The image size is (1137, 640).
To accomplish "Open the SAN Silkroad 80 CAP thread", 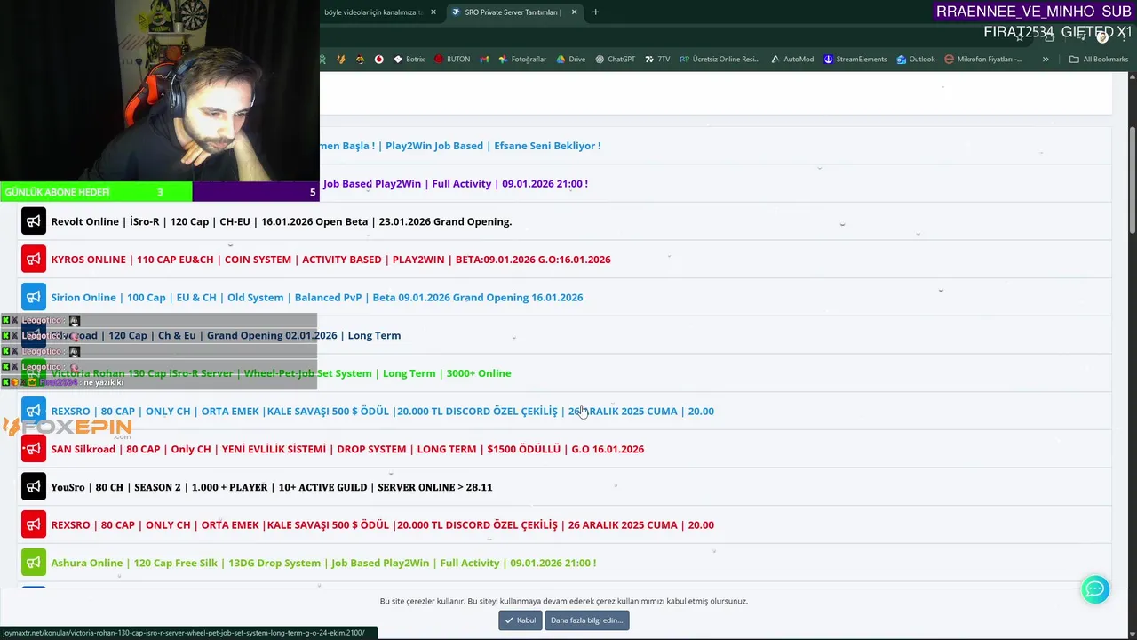I will coord(347,449).
